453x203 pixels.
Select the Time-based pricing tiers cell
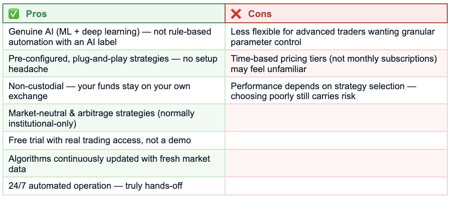point(336,64)
